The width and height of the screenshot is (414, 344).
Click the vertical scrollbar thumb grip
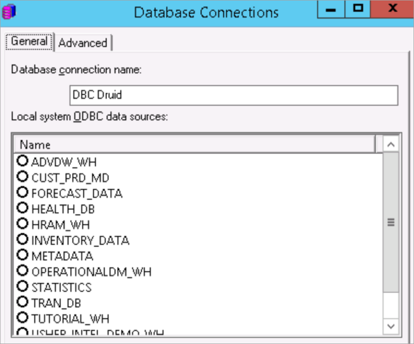[x=391, y=222]
